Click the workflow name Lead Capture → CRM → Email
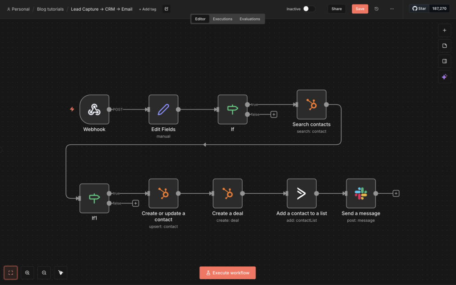456x285 pixels. point(102,9)
